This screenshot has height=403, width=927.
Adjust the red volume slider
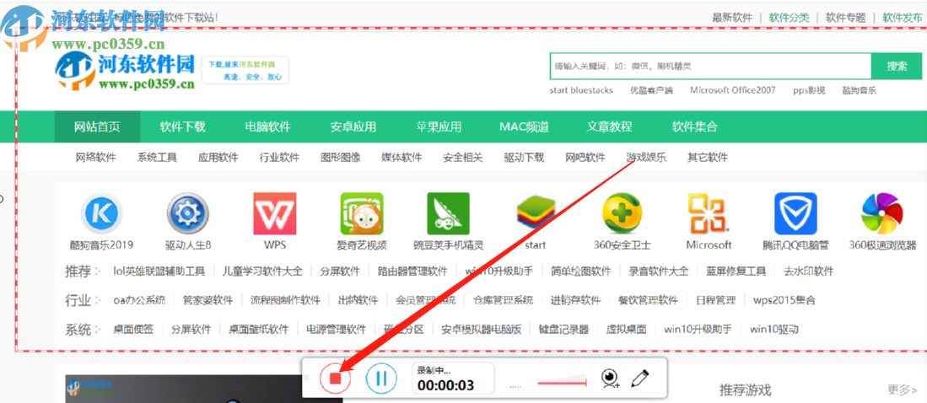(562, 383)
